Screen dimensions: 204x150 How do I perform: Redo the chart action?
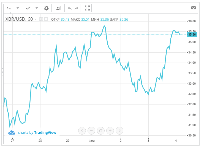77,8
